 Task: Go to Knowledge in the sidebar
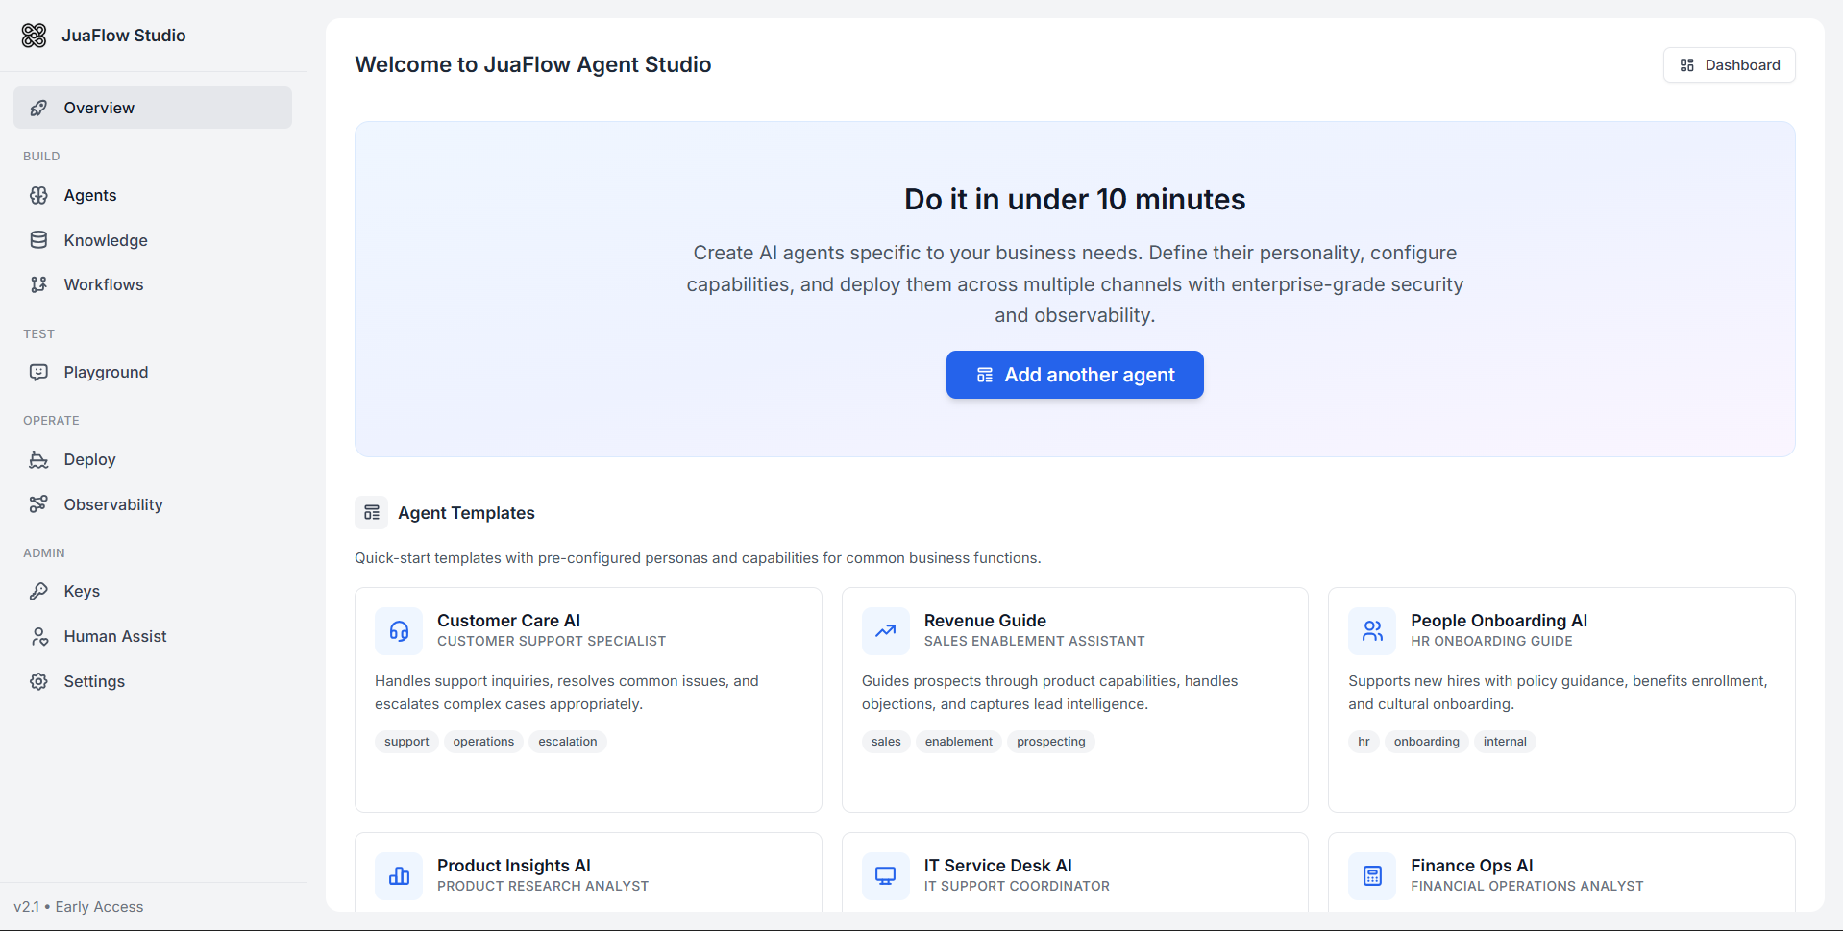click(x=106, y=240)
